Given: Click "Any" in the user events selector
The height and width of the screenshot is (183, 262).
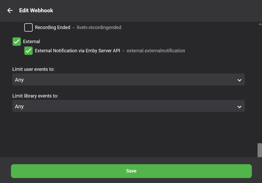Looking at the screenshot, I should pos(19,80).
